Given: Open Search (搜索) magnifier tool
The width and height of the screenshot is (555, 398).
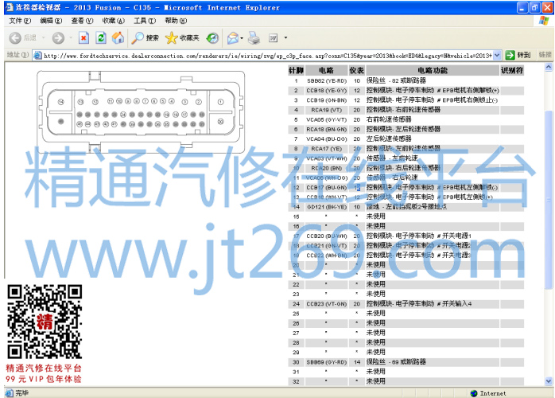Looking at the screenshot, I should pos(145,38).
